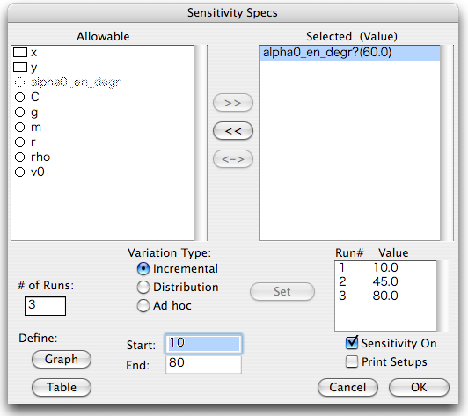Click the Graph define button
Viewport: 468px width, 416px height.
tap(62, 360)
